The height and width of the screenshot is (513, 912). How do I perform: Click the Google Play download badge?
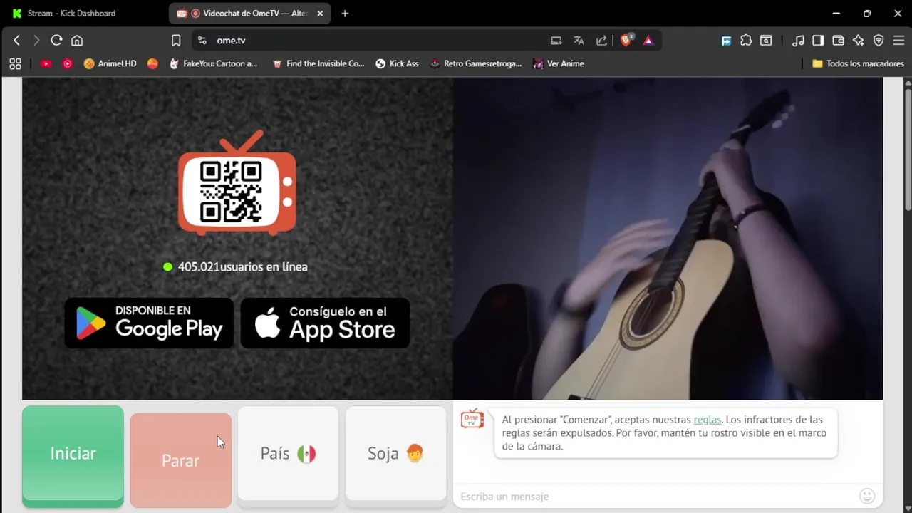(x=149, y=323)
